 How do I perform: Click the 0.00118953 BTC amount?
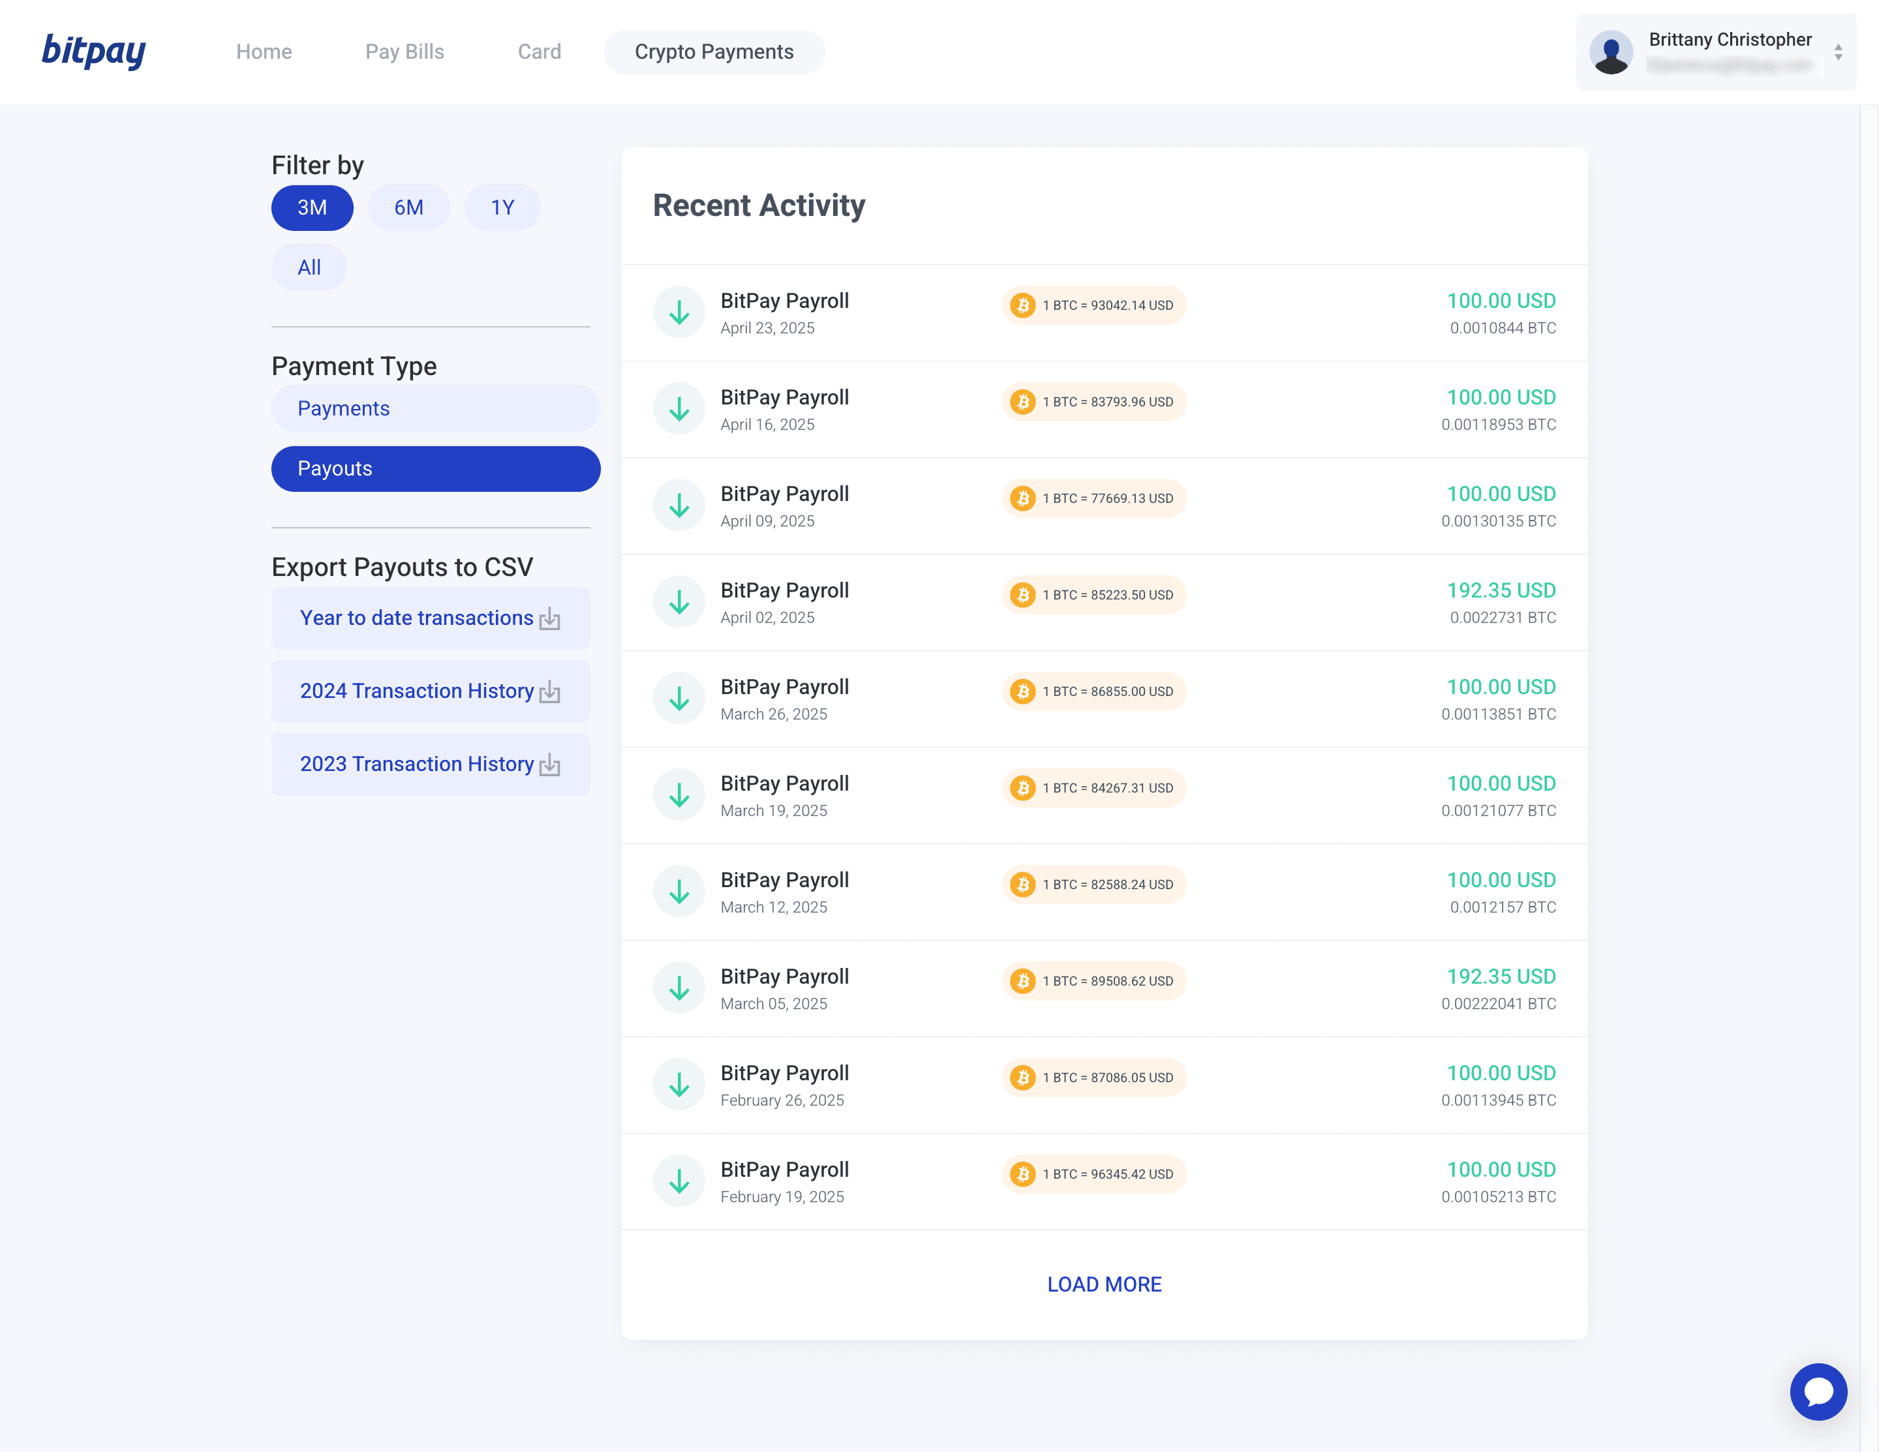[x=1498, y=424]
